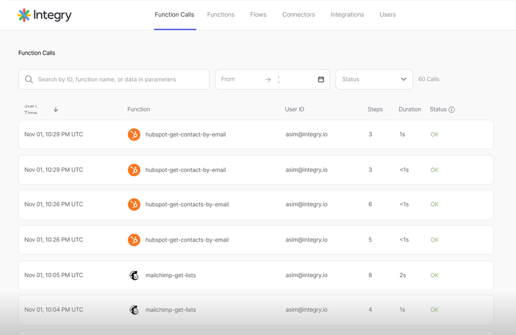Screen dimensions: 516x335
Task: Click Mailchimp icon in 10:05 PM row
Action: tap(134, 275)
